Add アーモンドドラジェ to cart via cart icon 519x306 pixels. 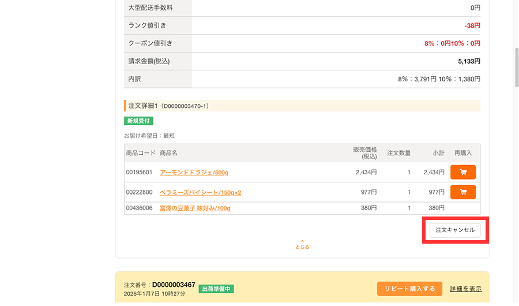(x=462, y=172)
